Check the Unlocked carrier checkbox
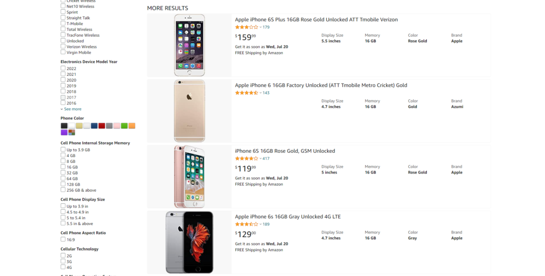This screenshot has height=276, width=545. pos(63,41)
